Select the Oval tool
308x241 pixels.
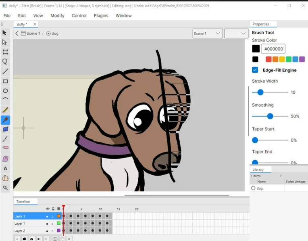point(5,91)
